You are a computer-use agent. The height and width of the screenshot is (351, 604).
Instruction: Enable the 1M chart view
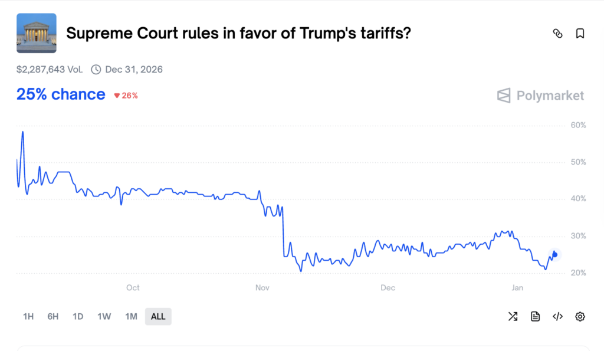(x=131, y=316)
